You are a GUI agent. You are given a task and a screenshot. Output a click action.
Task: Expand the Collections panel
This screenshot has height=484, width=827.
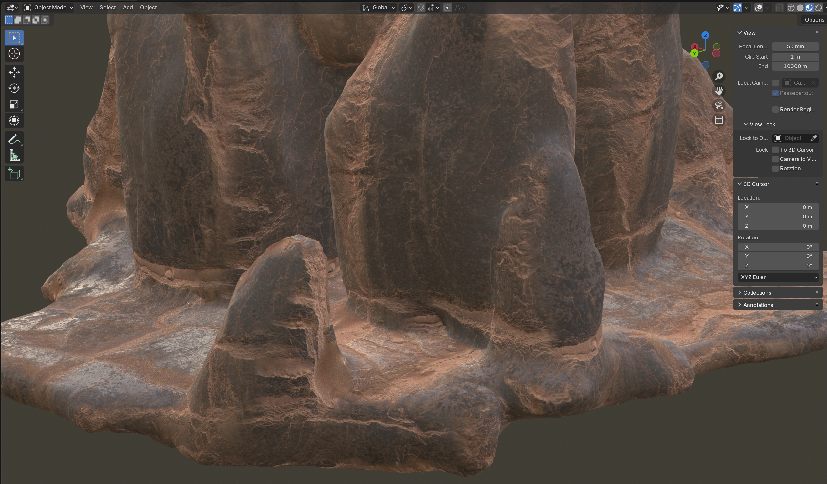click(757, 293)
